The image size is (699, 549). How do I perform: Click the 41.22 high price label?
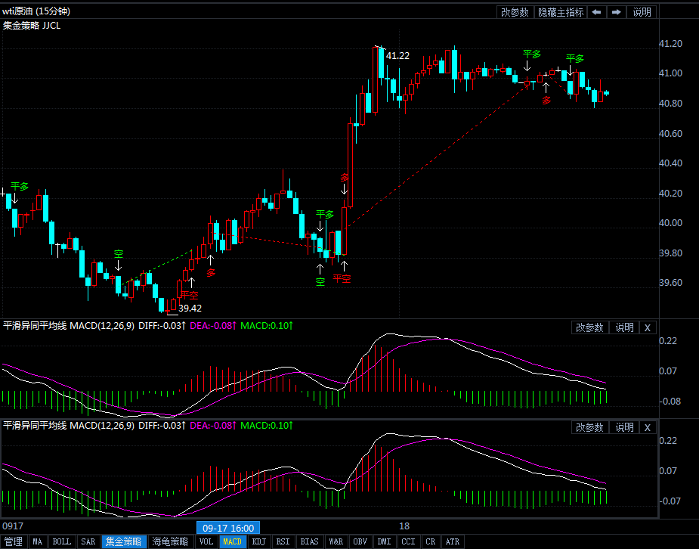tap(397, 56)
